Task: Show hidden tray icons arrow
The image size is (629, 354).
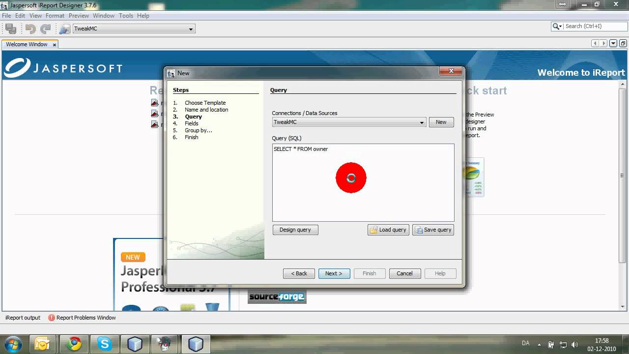Action: click(539, 345)
